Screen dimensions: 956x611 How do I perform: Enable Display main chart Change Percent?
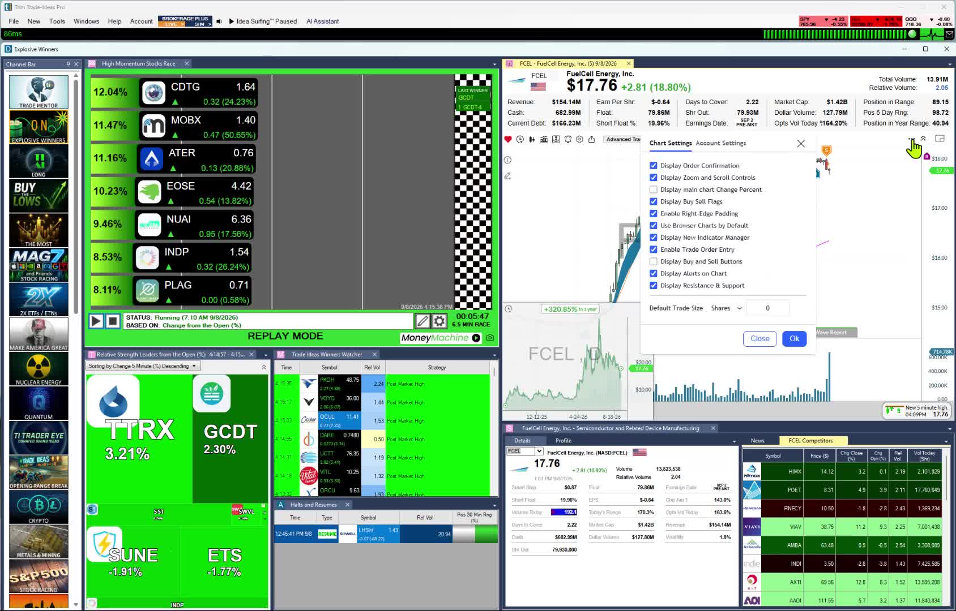click(654, 190)
